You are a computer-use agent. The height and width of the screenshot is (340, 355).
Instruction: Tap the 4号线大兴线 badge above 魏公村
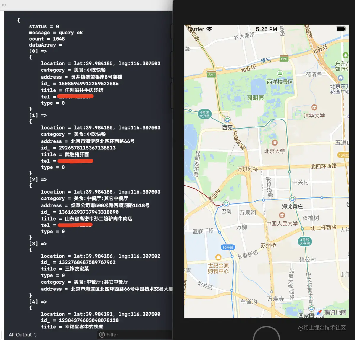pyautogui.click(x=305, y=242)
